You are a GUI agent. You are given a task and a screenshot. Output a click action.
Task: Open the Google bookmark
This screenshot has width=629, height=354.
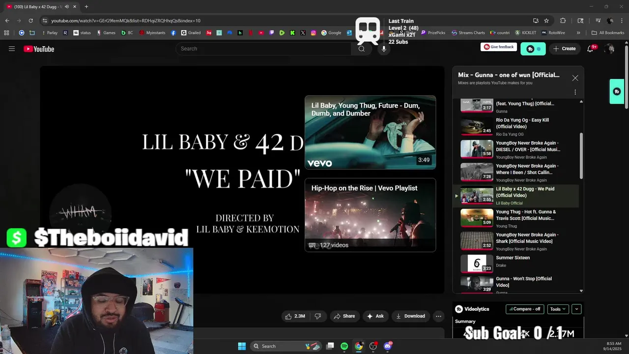332,33
